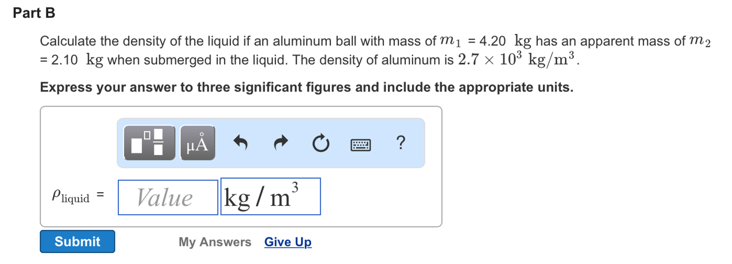Reset the answer with the circular arrow
The image size is (732, 264).
(321, 143)
